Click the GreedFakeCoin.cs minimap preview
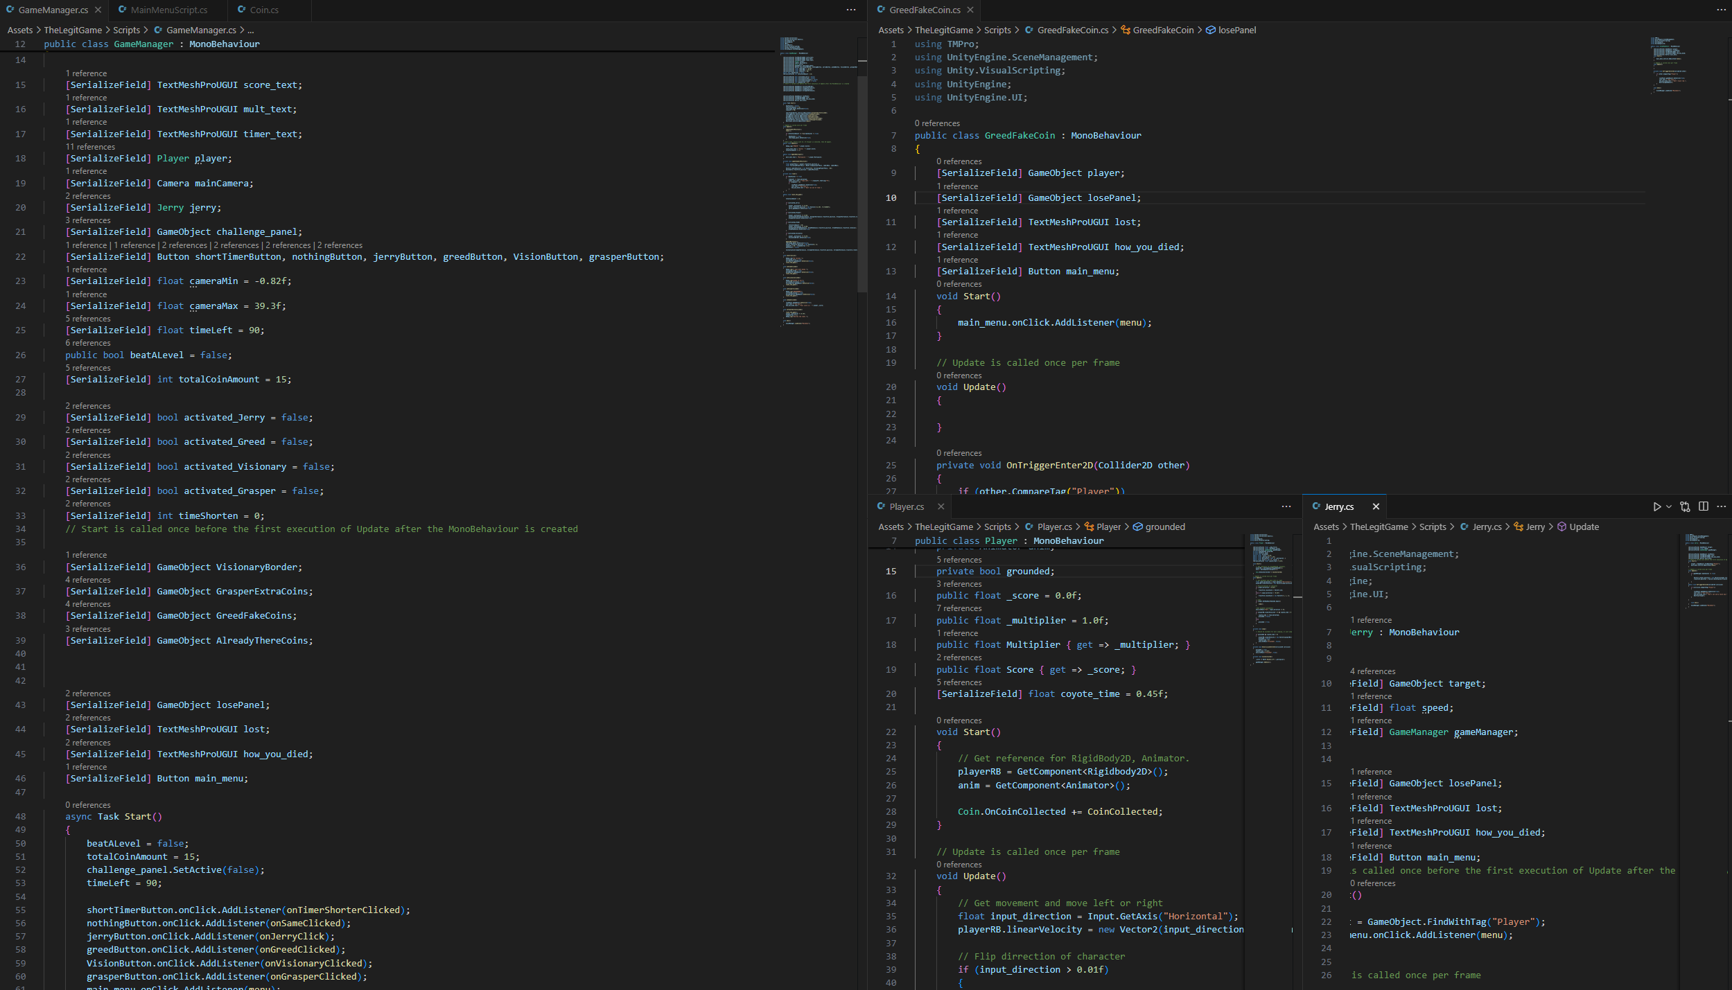 click(x=1670, y=64)
